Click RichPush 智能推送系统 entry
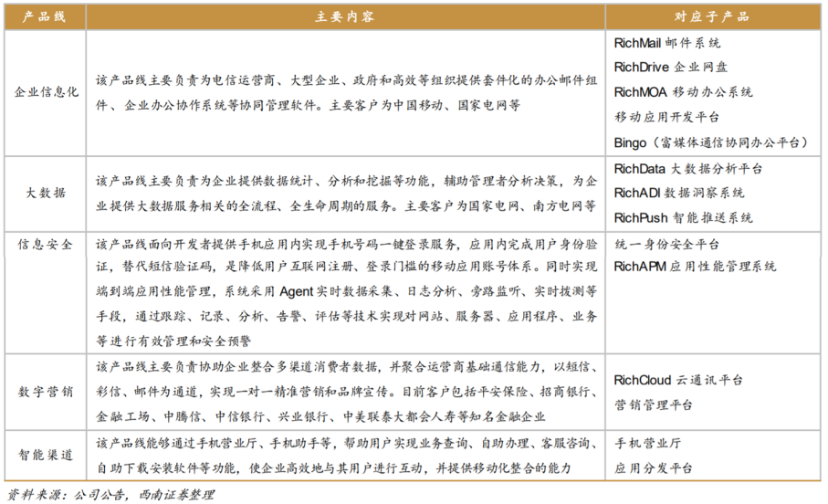 (x=684, y=217)
